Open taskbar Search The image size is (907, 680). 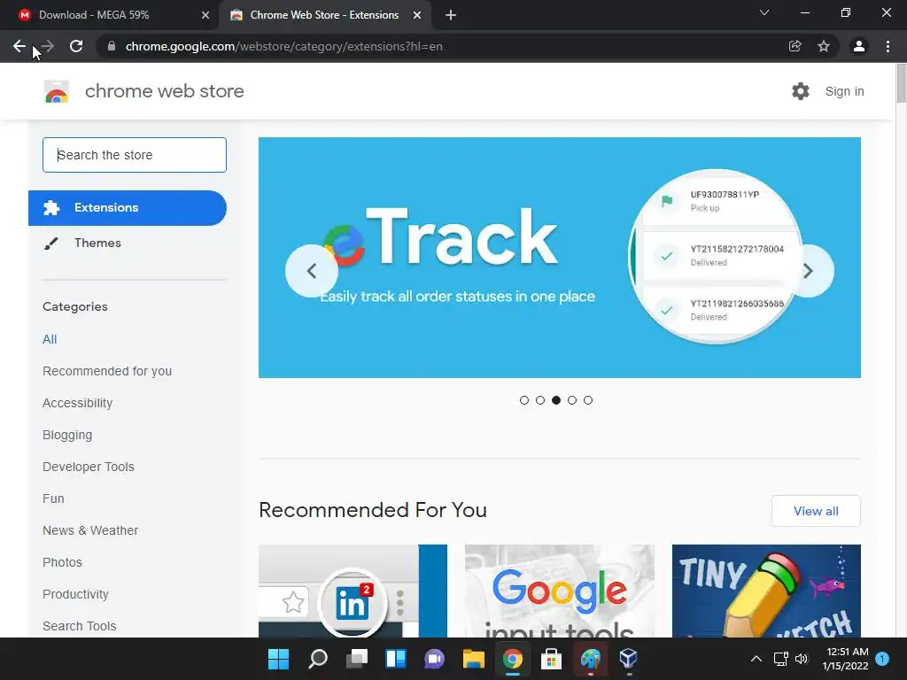point(318,658)
